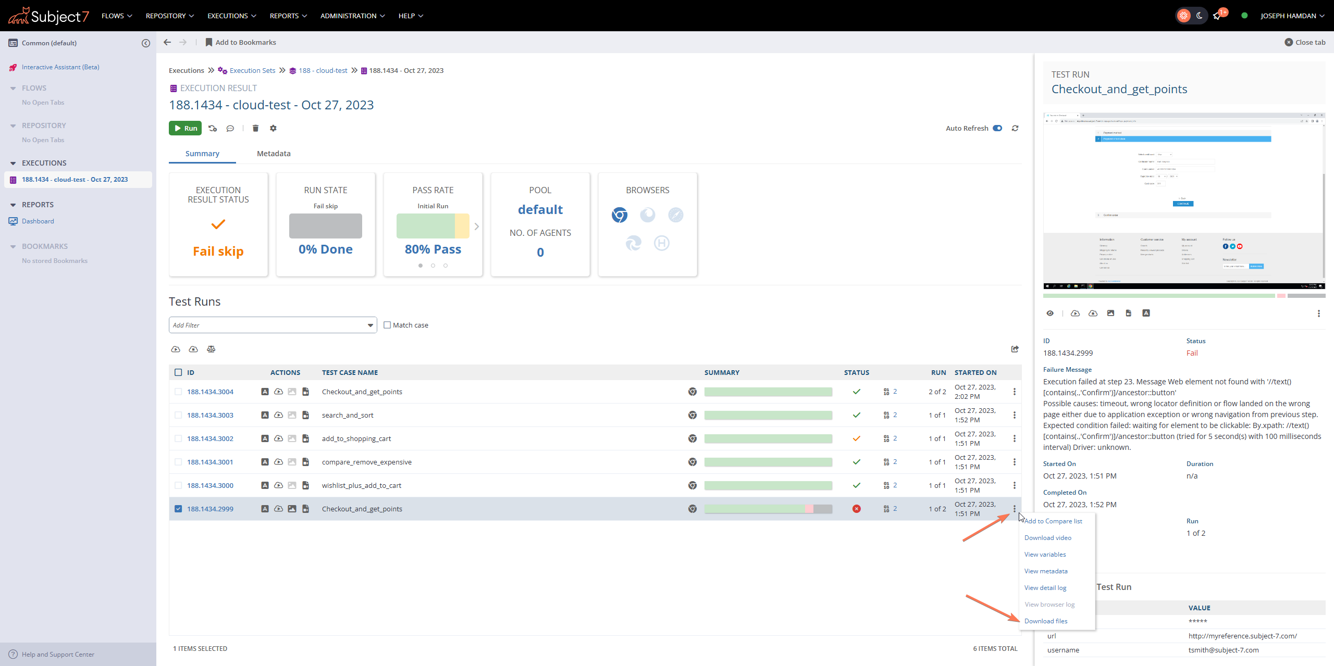The height and width of the screenshot is (666, 1334).
Task: Click the comment bubble icon beside Run
Action: 230,128
